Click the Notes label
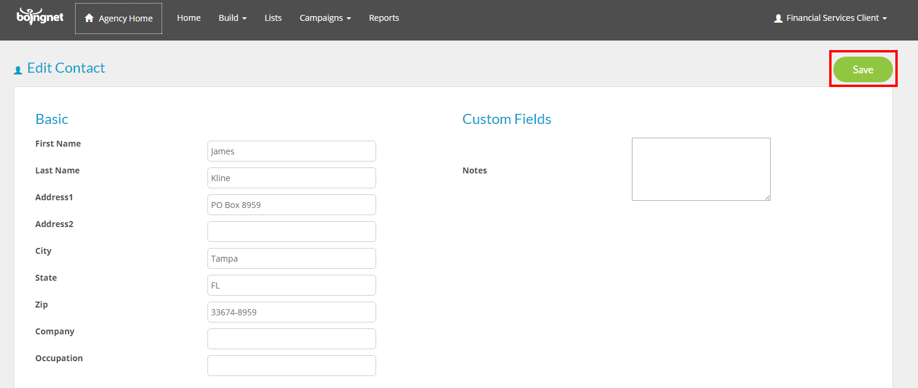The image size is (918, 388). pos(474,170)
